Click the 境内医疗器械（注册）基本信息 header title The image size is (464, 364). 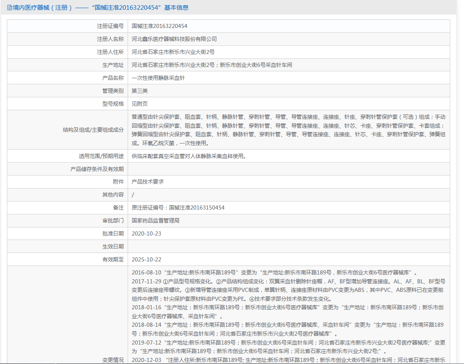coord(100,8)
